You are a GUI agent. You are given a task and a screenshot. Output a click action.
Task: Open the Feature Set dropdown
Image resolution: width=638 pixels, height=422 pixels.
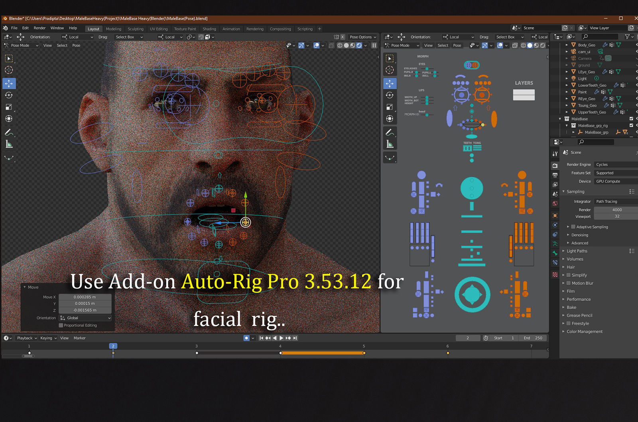point(616,173)
